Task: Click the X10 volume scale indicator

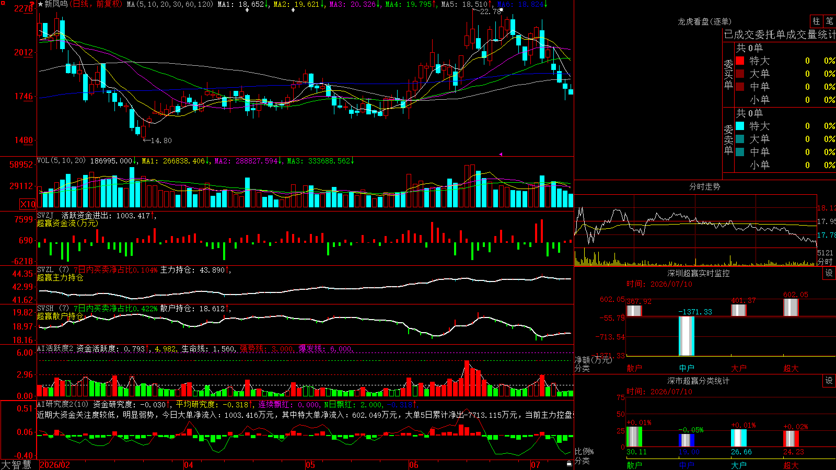Action: point(28,204)
